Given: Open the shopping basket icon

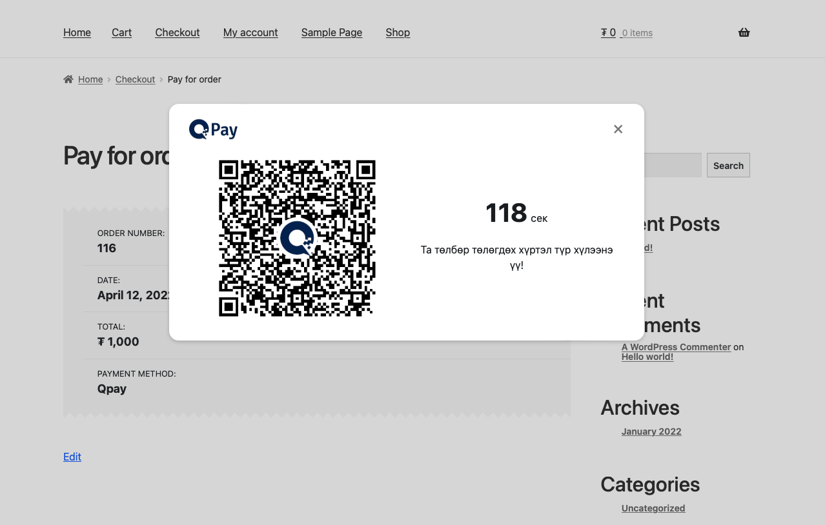Looking at the screenshot, I should click(744, 32).
